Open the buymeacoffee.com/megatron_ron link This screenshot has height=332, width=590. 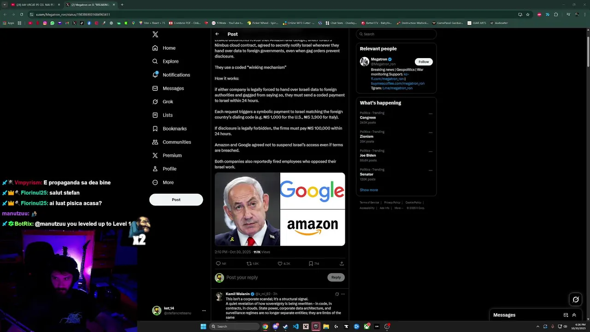click(x=398, y=83)
